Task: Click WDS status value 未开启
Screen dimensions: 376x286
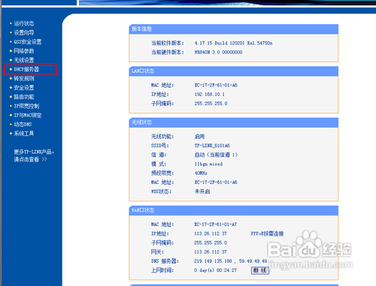Action: (202, 191)
